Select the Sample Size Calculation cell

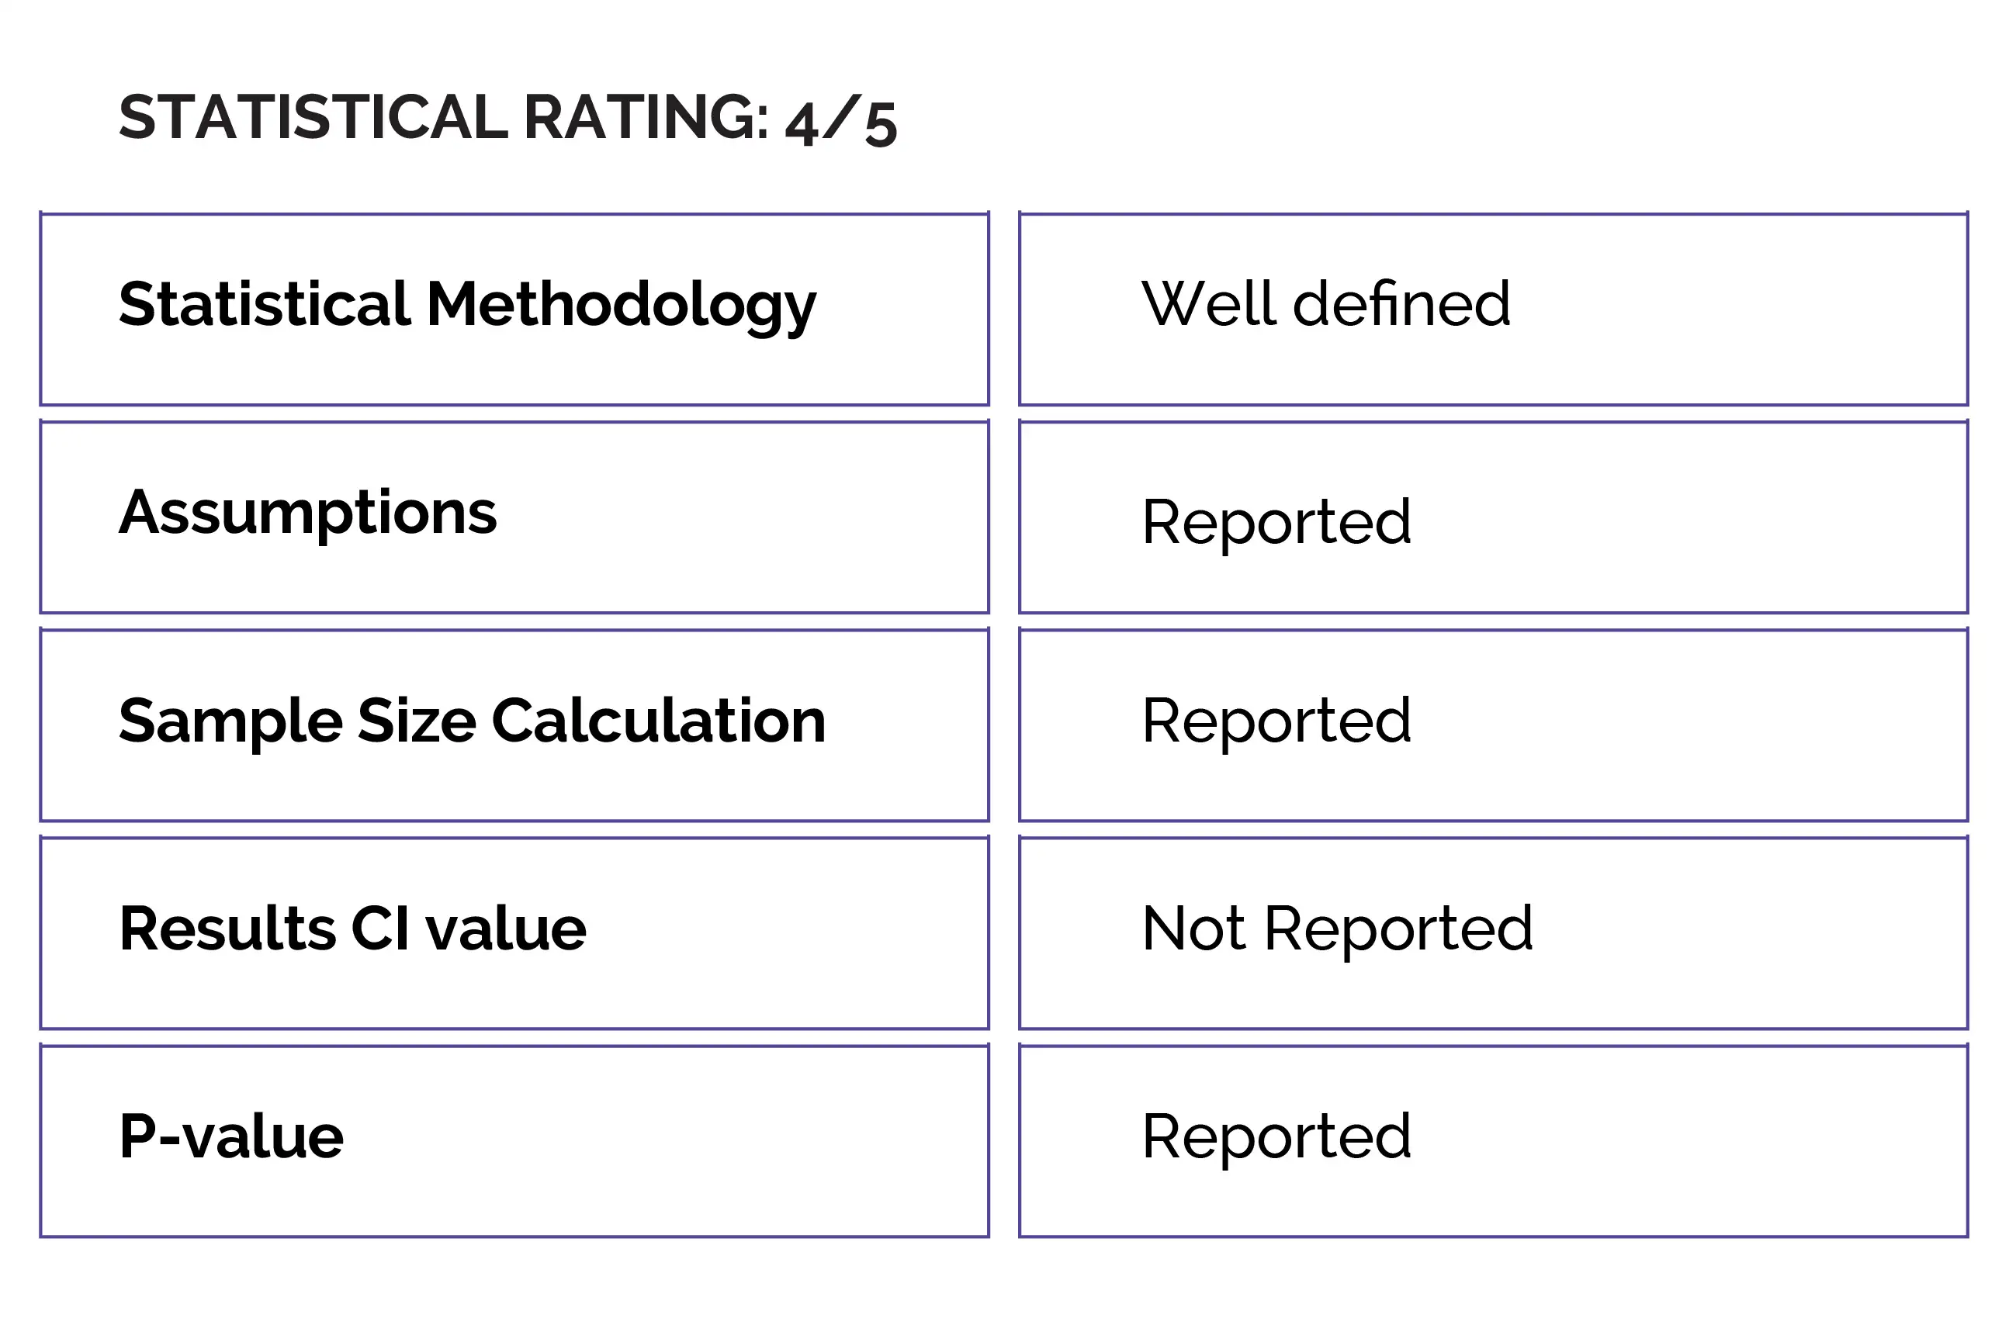click(x=514, y=725)
